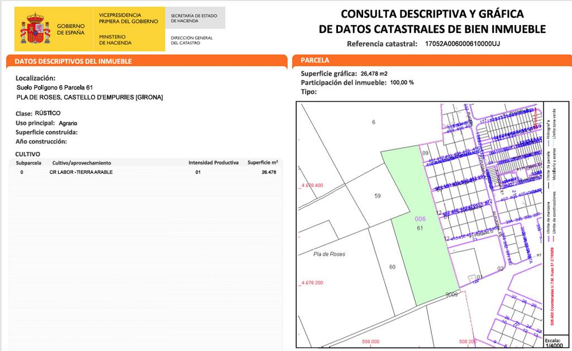This screenshot has width=572, height=351.
Task: Click parcel 59 on the cadastral map
Action: pos(377,196)
